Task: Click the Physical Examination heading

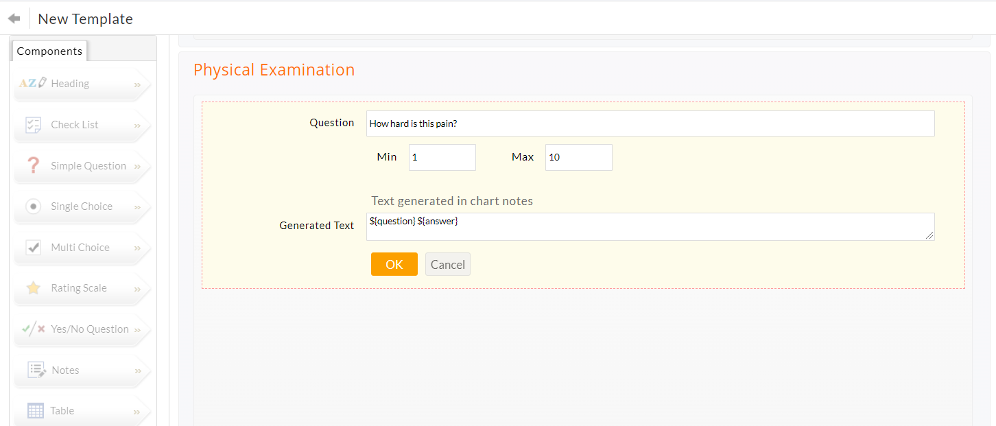Action: click(x=274, y=69)
